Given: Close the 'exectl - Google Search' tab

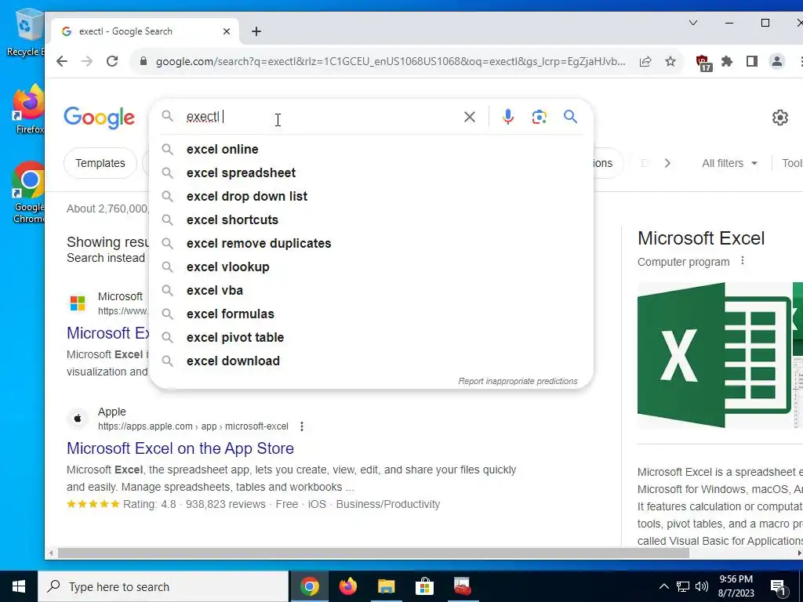Looking at the screenshot, I should (x=227, y=31).
